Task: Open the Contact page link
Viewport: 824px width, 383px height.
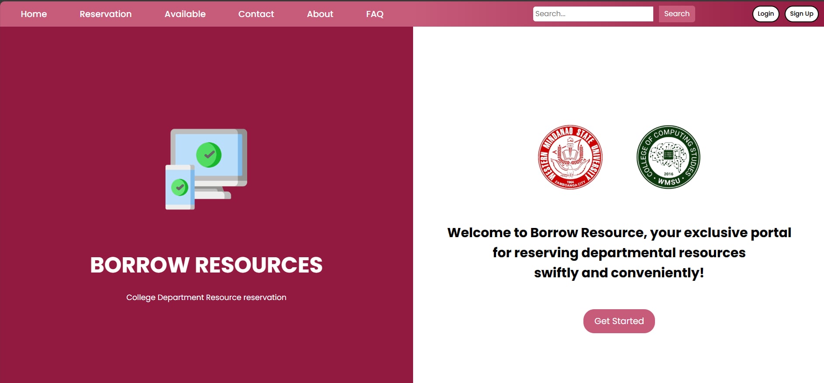Action: point(256,14)
